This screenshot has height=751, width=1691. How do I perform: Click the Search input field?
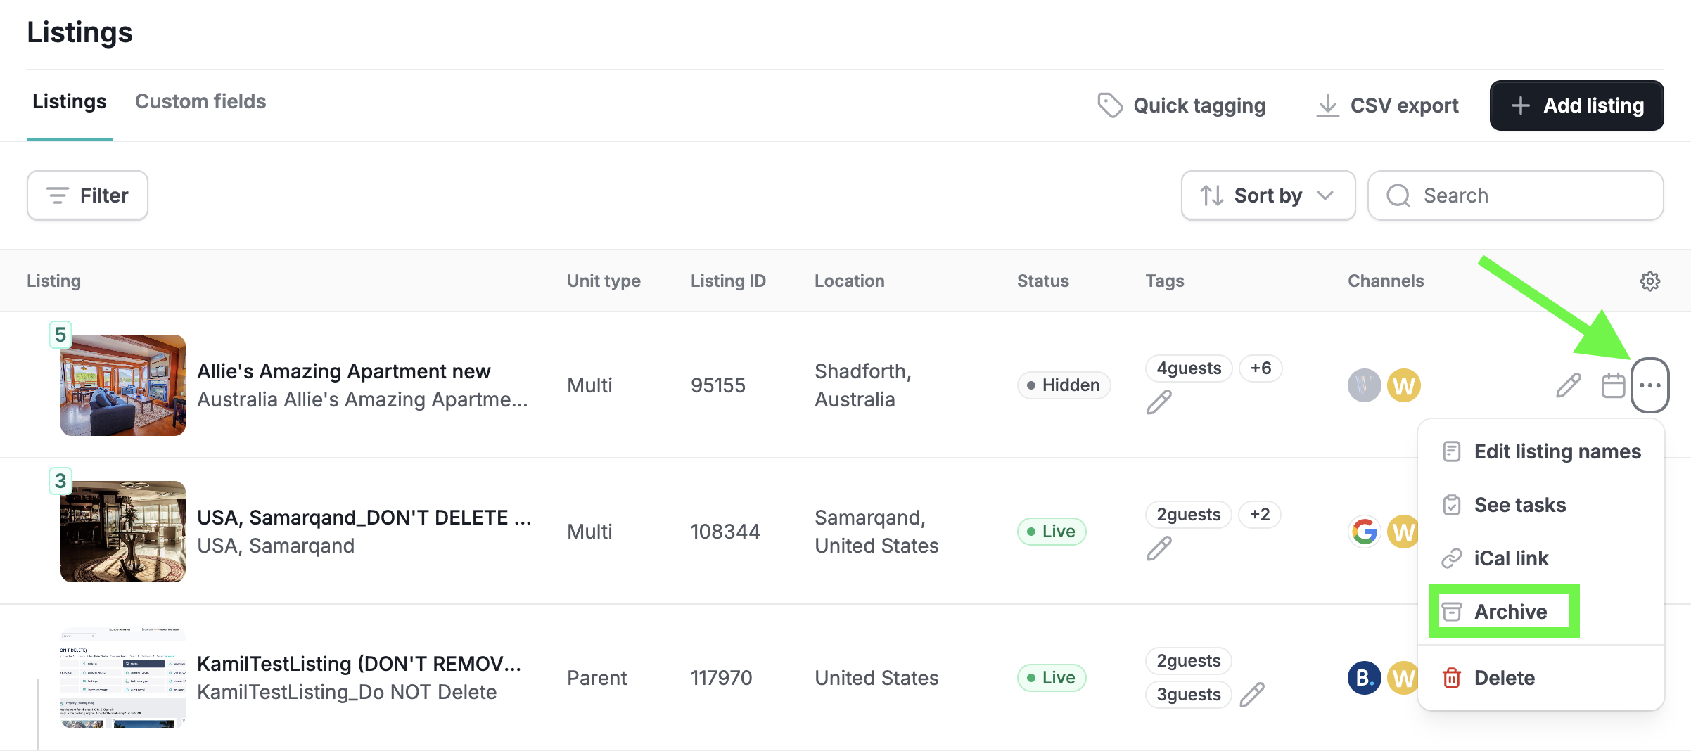coord(1515,195)
